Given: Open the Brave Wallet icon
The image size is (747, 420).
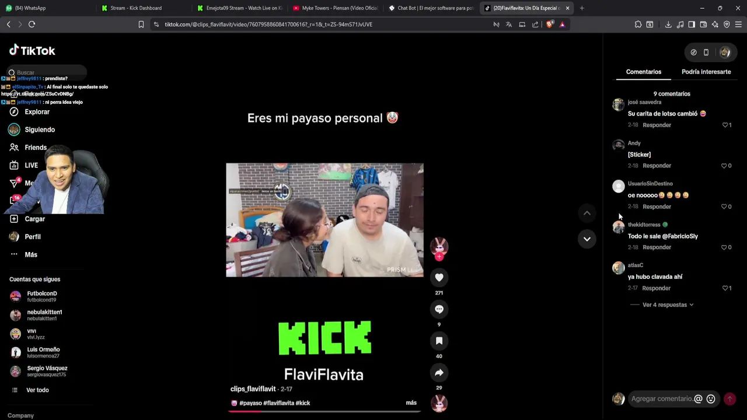Looking at the screenshot, I should pyautogui.click(x=703, y=24).
